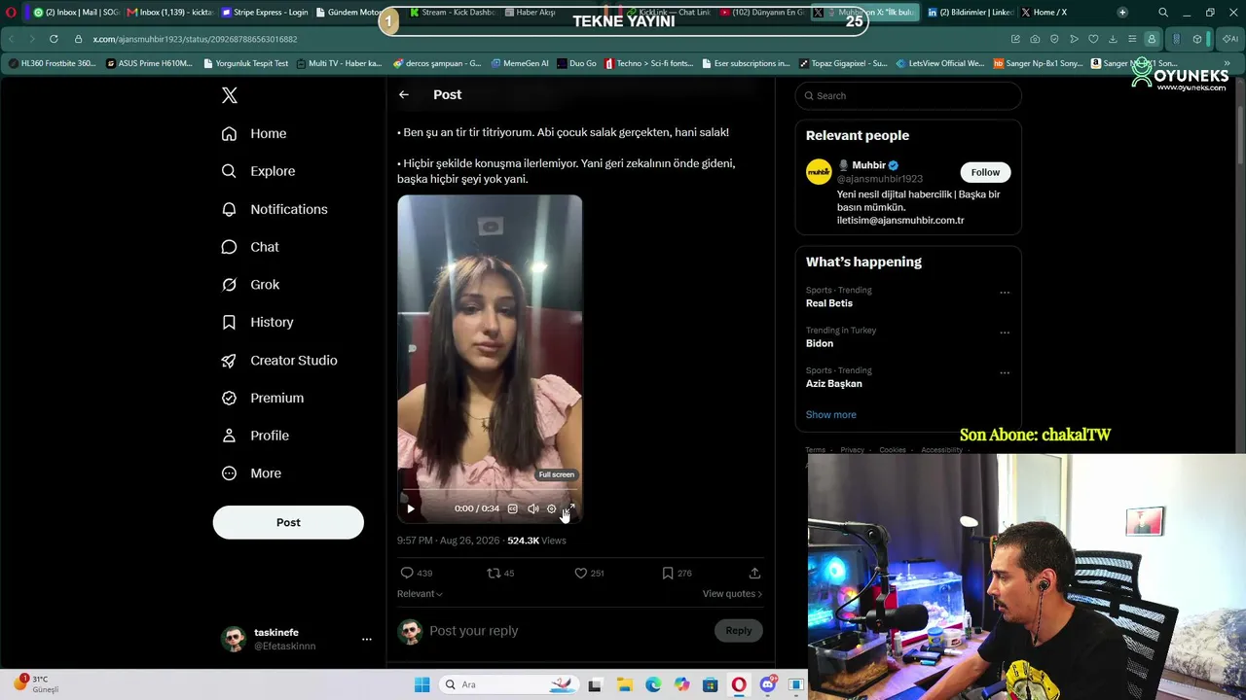Click the share post icon
Screen dimensions: 1246x700
(x=754, y=574)
